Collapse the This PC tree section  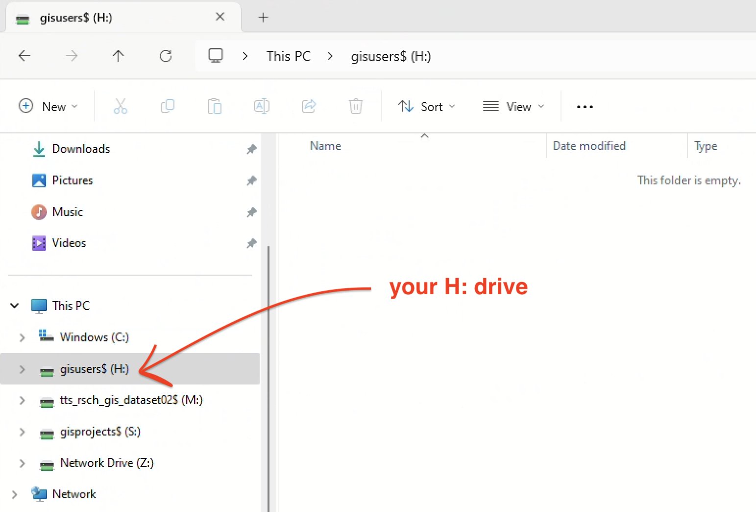click(x=14, y=306)
